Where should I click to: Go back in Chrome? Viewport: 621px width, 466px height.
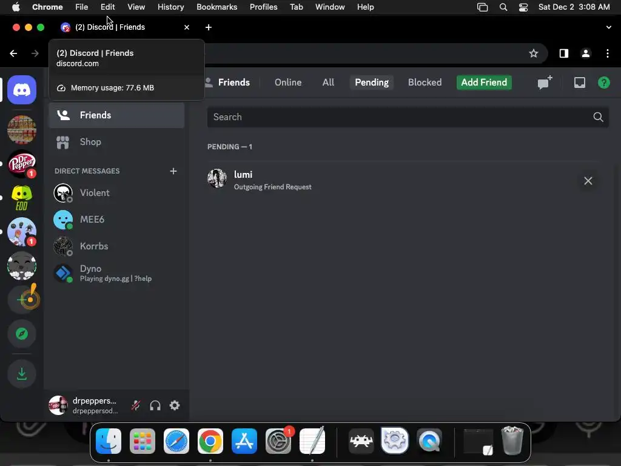(13, 53)
